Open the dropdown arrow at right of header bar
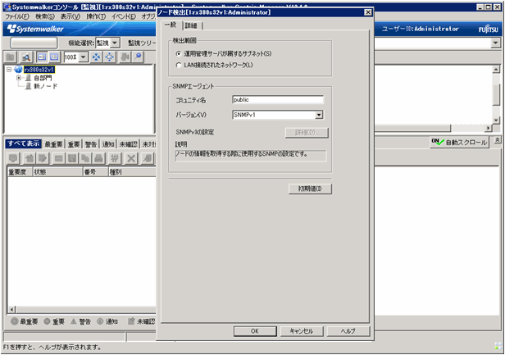The image size is (505, 355). click(x=496, y=43)
